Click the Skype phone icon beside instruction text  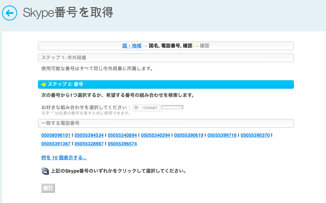tap(45, 171)
